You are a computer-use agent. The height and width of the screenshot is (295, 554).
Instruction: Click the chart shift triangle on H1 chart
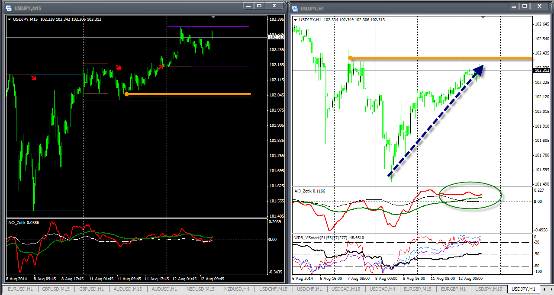483,17
